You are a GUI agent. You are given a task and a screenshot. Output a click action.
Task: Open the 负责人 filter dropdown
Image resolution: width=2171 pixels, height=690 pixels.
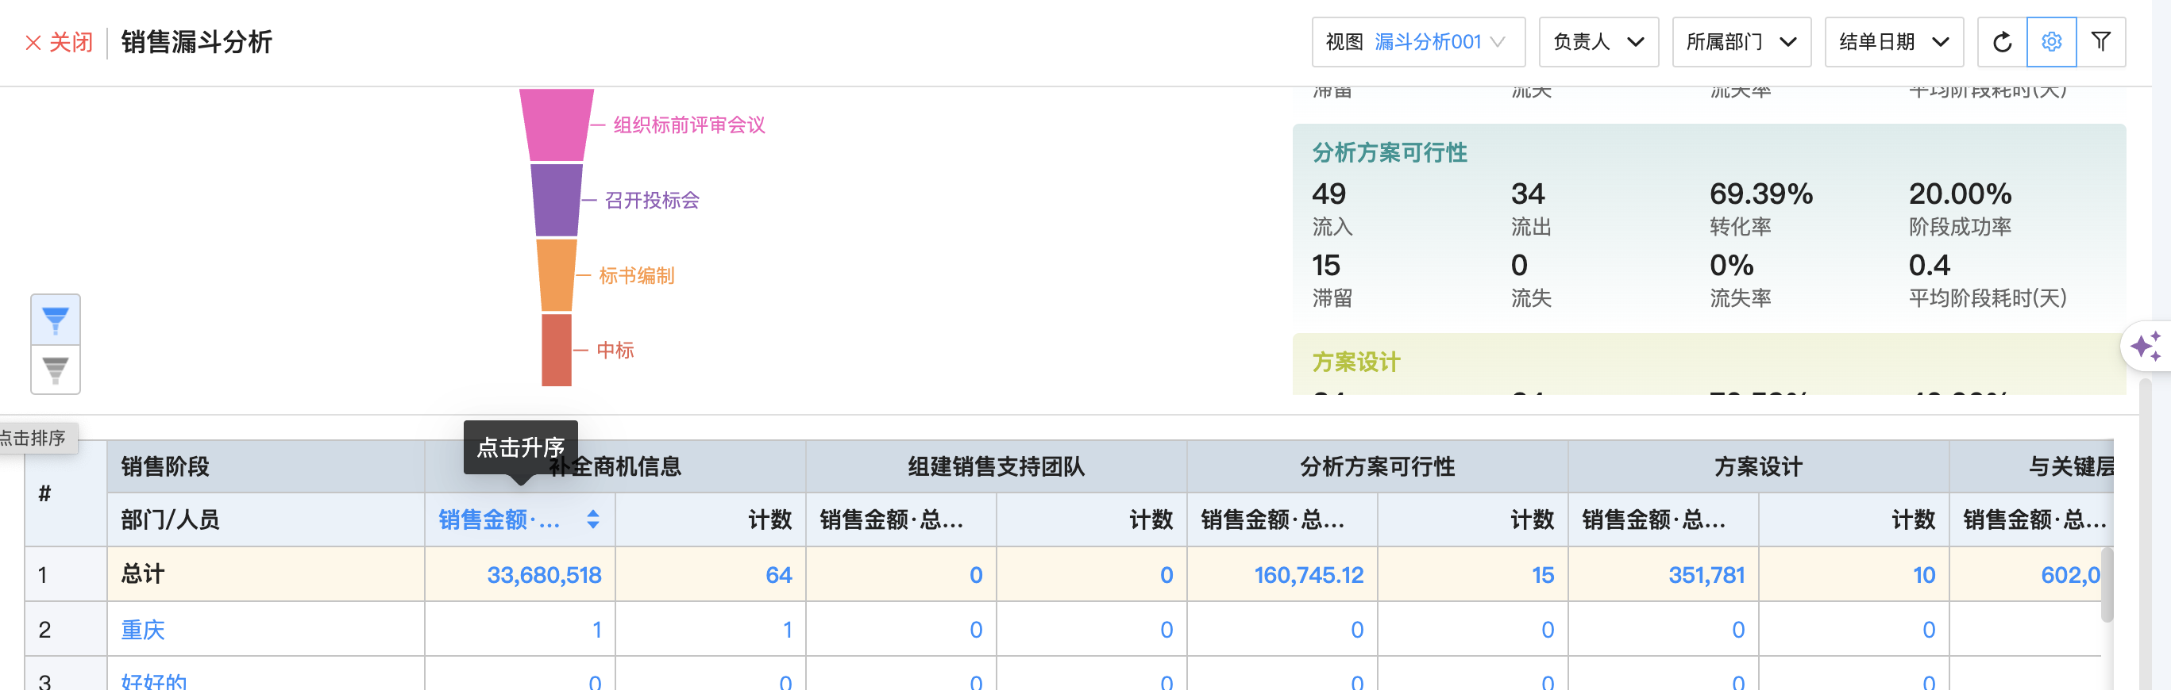1598,42
